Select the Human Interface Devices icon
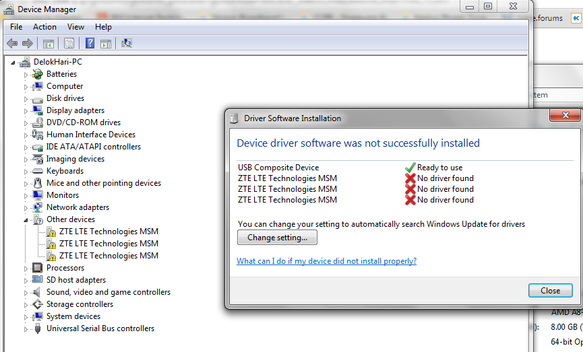Screen dimensions: 583x352 (x=37, y=135)
